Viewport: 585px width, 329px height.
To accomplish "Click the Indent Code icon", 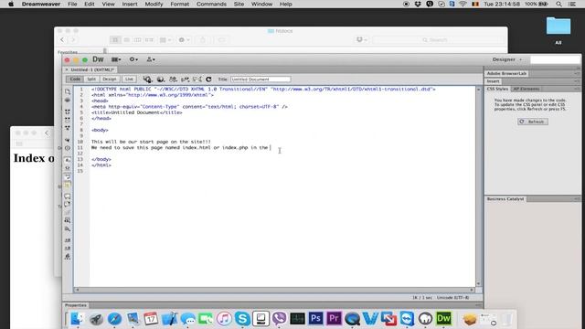I will 68,239.
